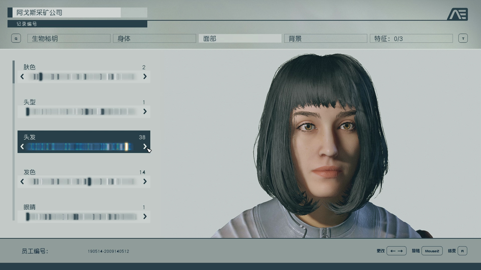The height and width of the screenshot is (270, 481).
Task: Click next arrow on 发色 slider
Action: pyautogui.click(x=145, y=181)
